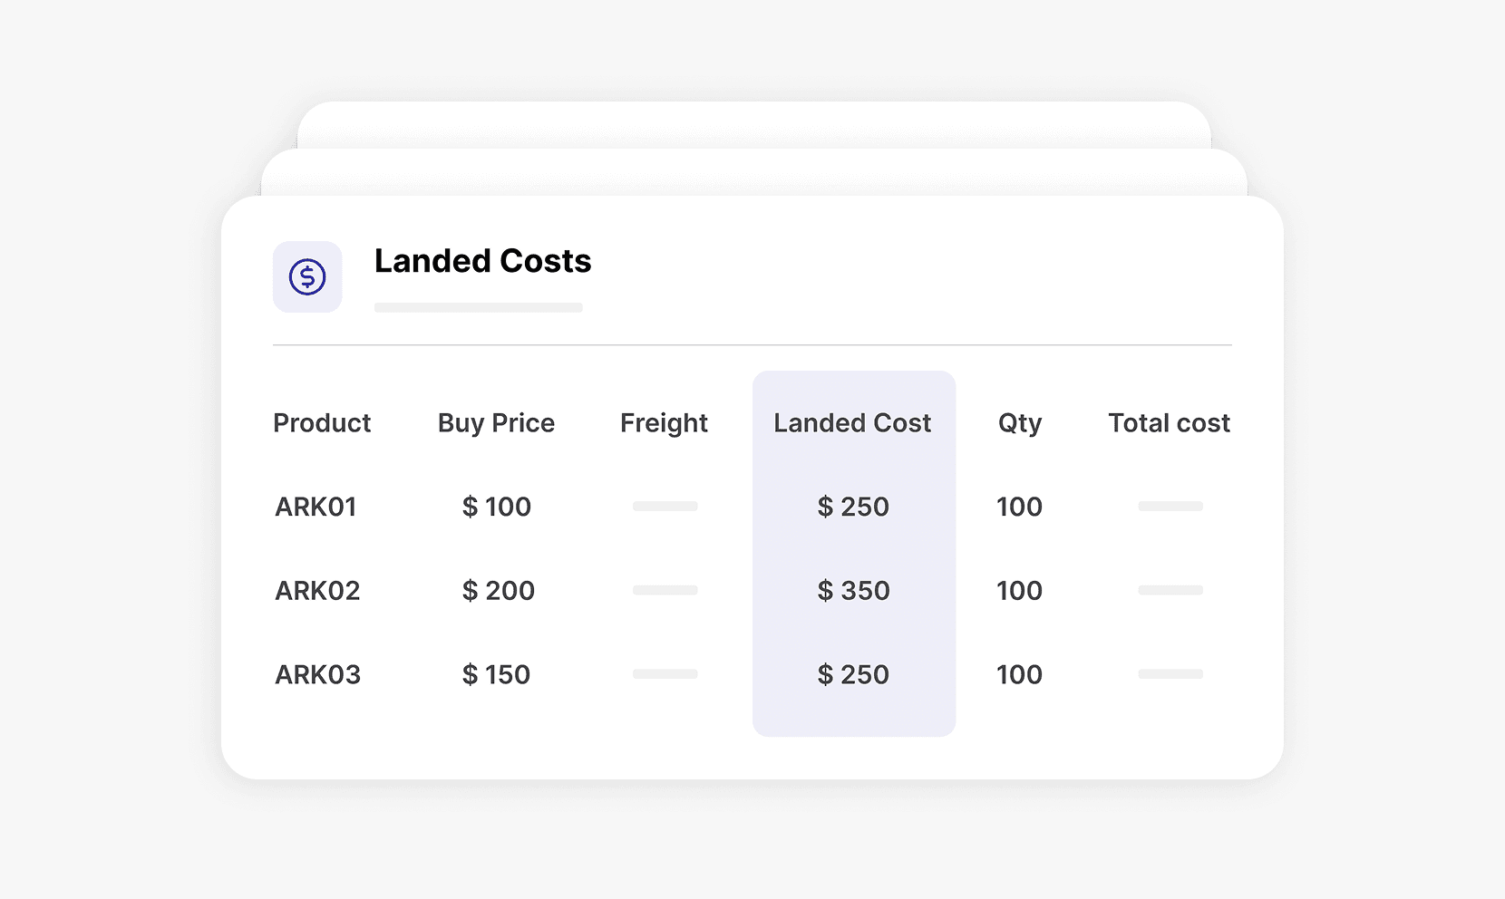This screenshot has width=1505, height=899.
Task: Select the Qty column header
Action: (x=1018, y=422)
